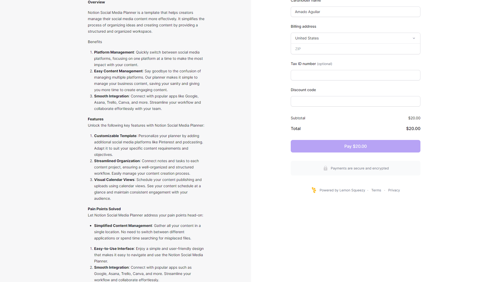Click the 'Discount code' label

click(303, 90)
